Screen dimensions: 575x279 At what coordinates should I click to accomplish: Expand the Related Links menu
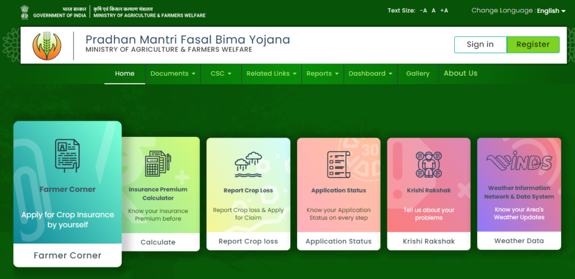click(x=272, y=74)
